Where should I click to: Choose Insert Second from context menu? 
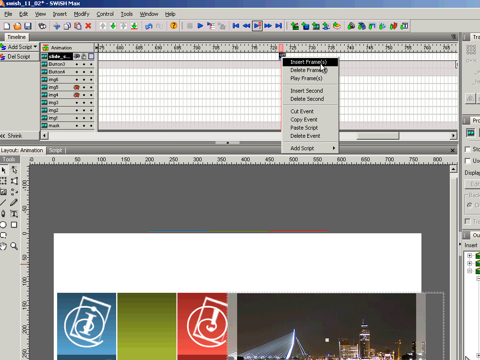pyautogui.click(x=306, y=91)
